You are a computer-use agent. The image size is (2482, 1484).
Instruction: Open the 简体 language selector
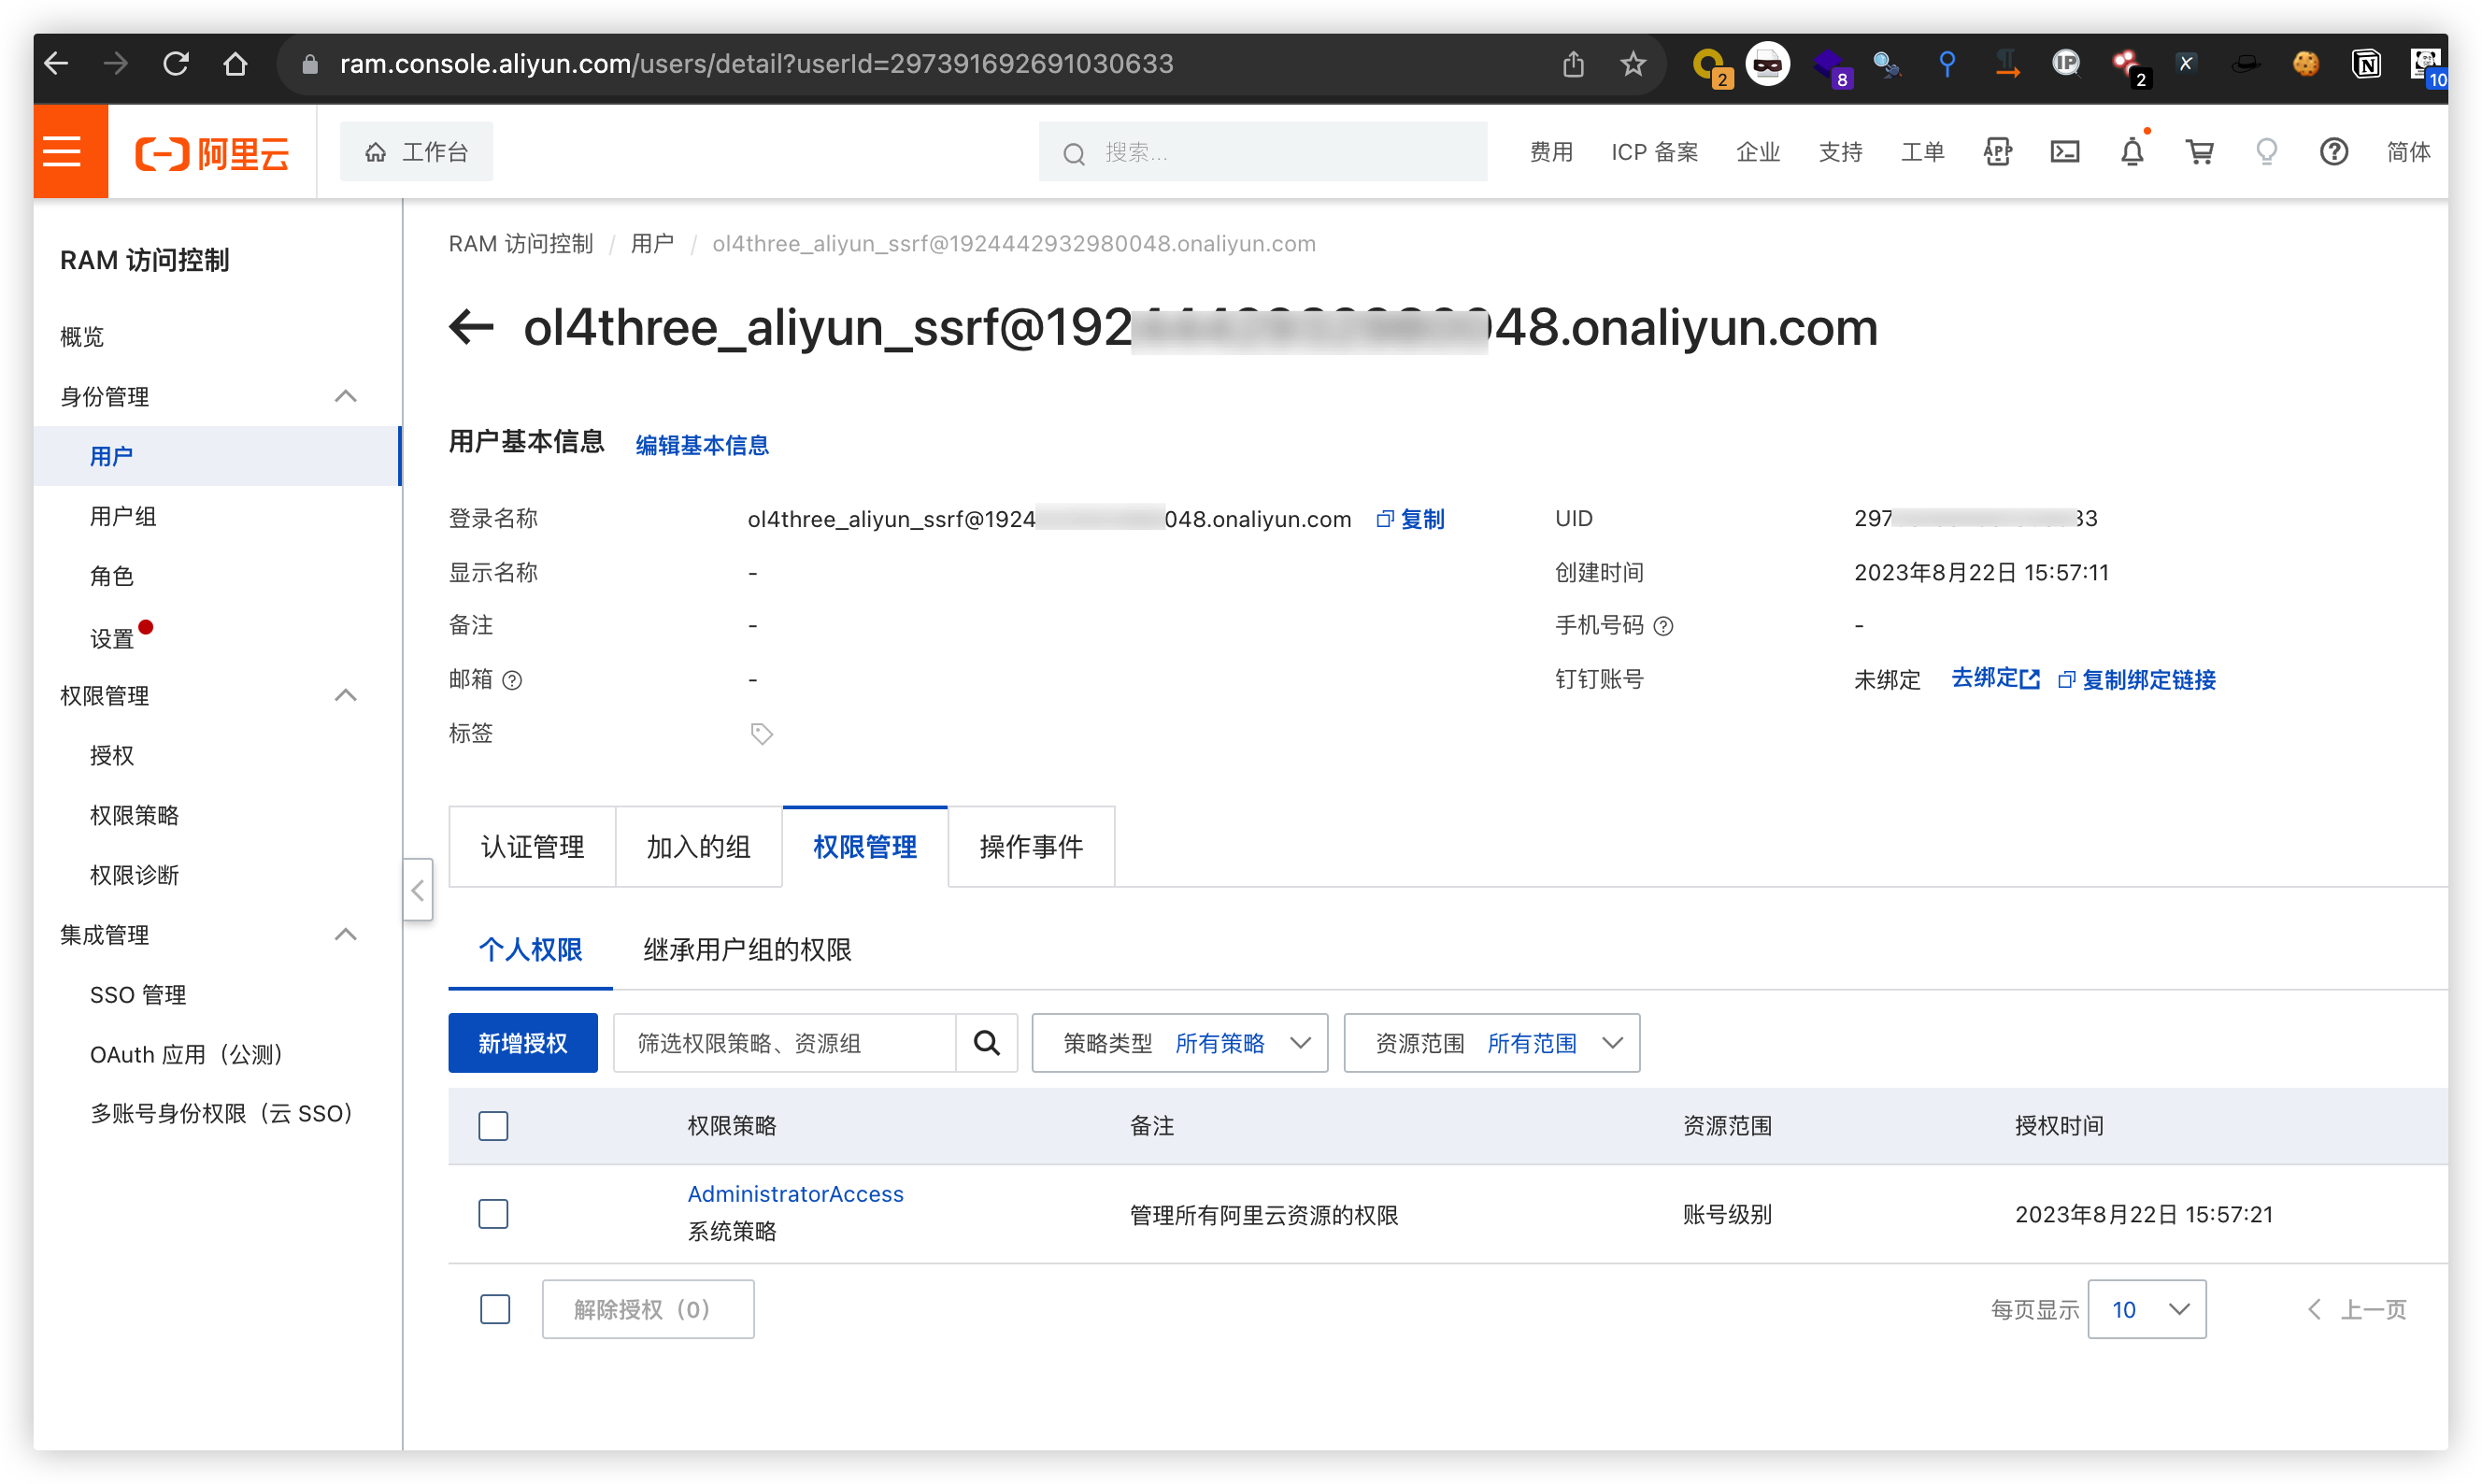2407,152
